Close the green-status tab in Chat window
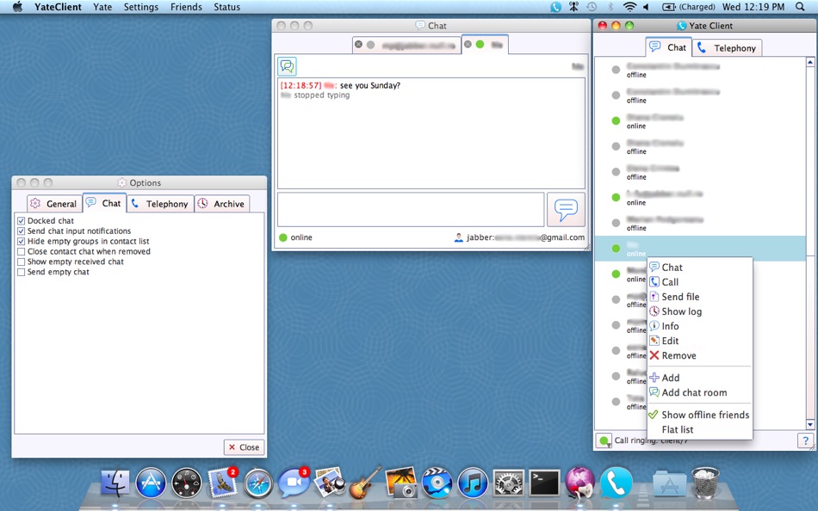Screen dimensions: 818x511 tap(468, 45)
